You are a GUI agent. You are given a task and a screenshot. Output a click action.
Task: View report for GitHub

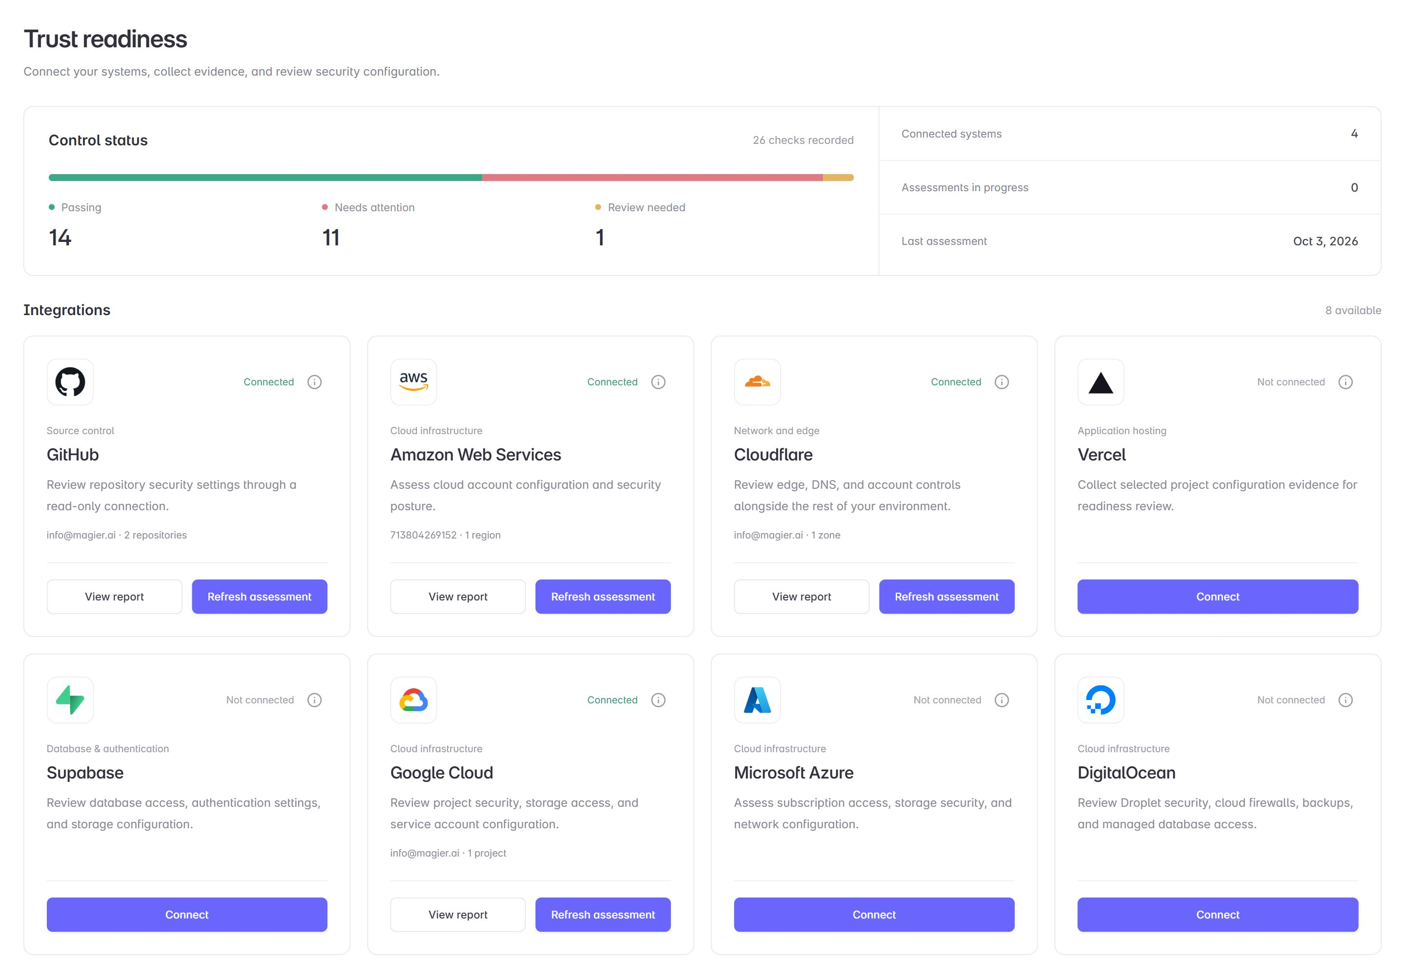point(115,597)
